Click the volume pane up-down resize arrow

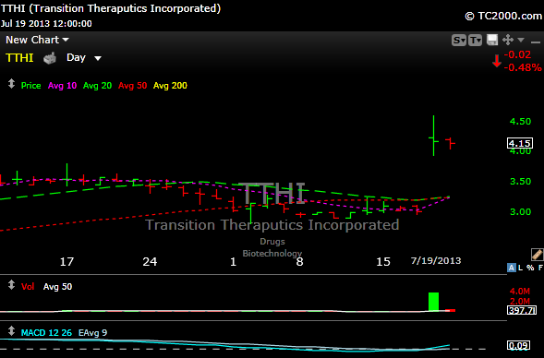tap(11, 285)
